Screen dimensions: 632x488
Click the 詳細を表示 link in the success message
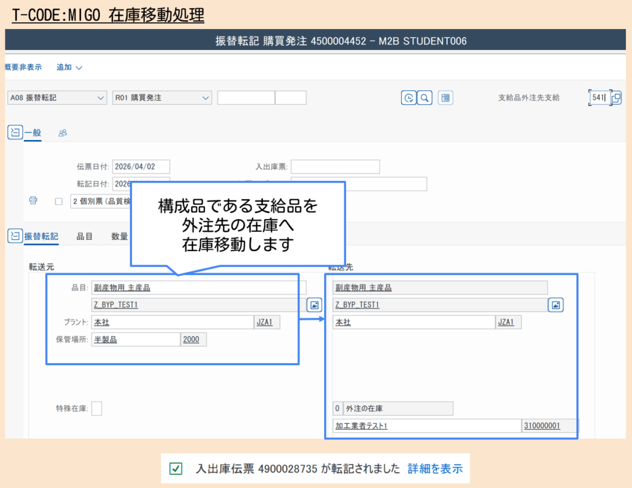(434, 469)
